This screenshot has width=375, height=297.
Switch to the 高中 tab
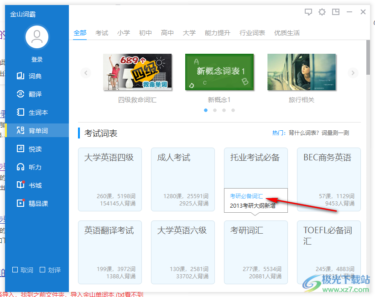pyautogui.click(x=167, y=33)
